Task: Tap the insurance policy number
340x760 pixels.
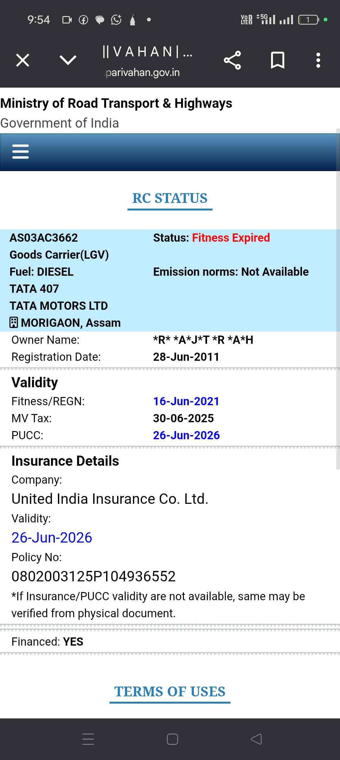Action: click(93, 576)
